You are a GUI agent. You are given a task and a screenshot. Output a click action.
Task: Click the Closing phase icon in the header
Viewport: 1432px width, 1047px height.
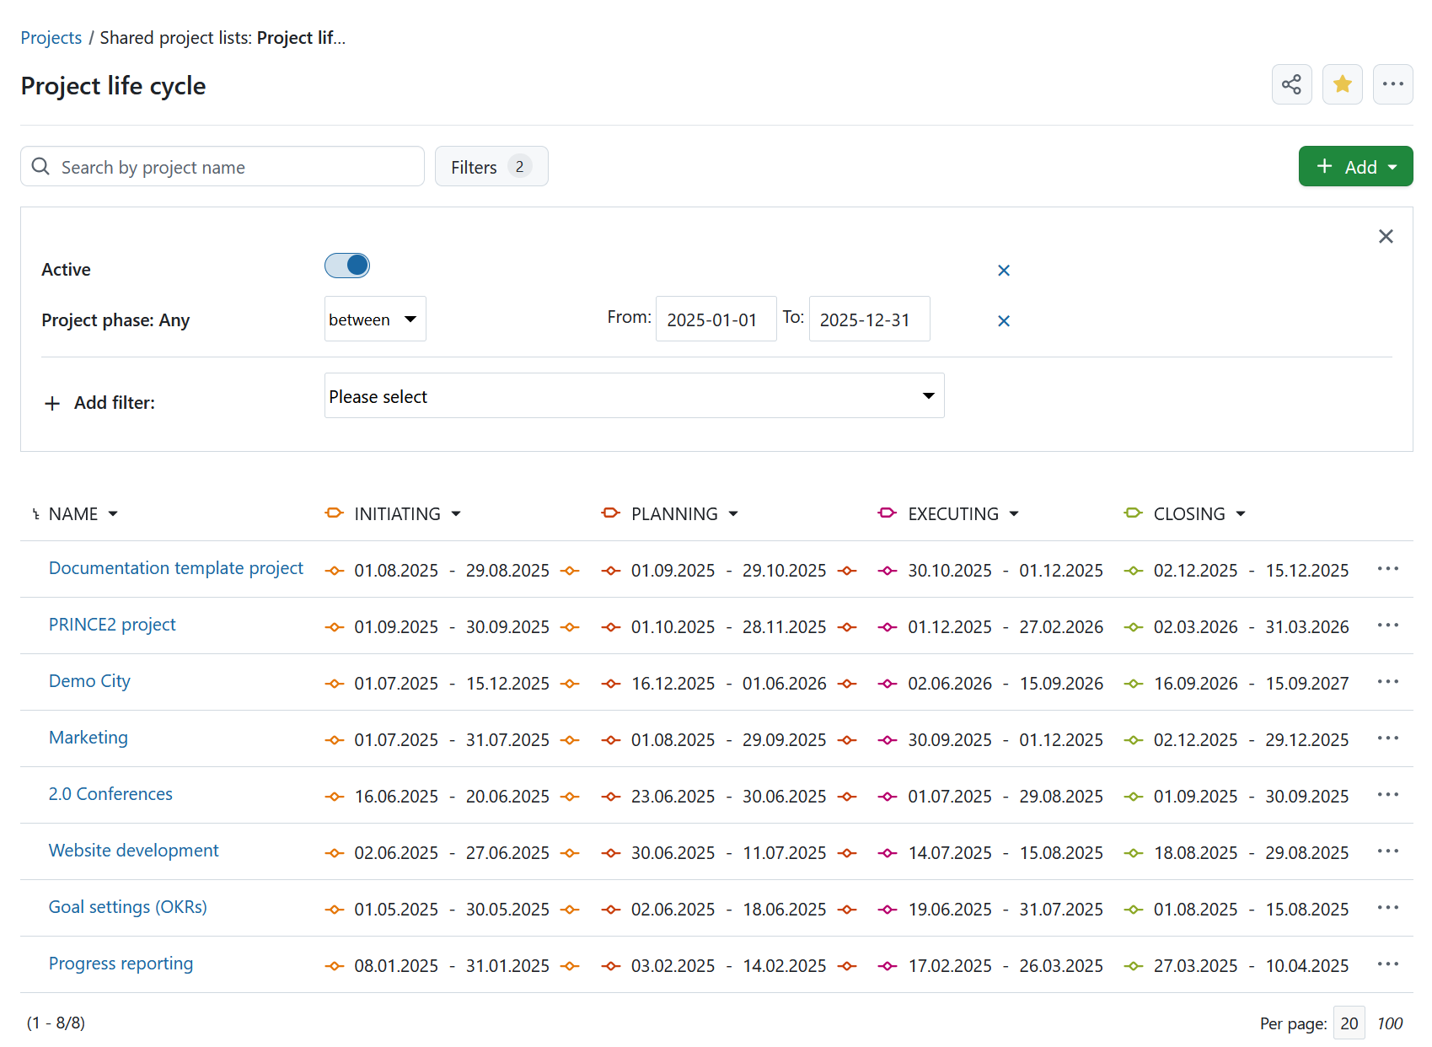pos(1133,513)
